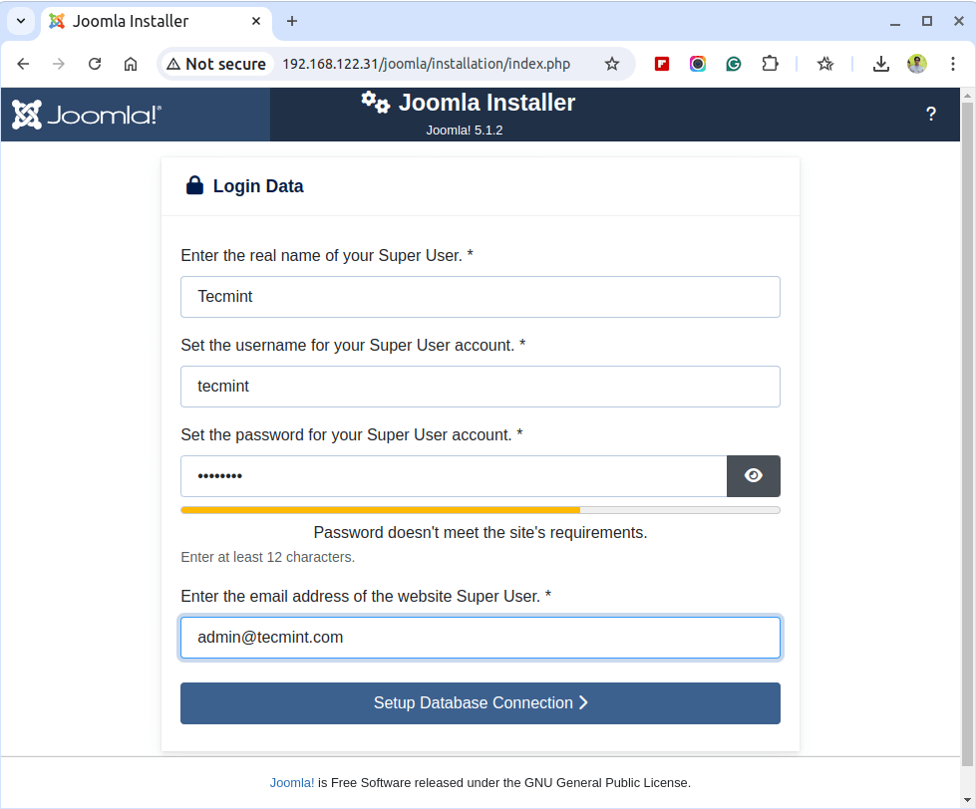
Task: Open the Extensions puzzle piece menu
Action: click(x=770, y=64)
